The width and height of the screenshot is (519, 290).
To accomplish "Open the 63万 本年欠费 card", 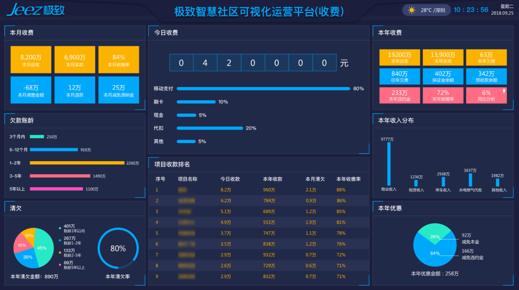I will tap(486, 58).
